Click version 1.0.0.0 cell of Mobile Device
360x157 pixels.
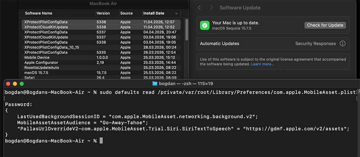click(x=102, y=57)
